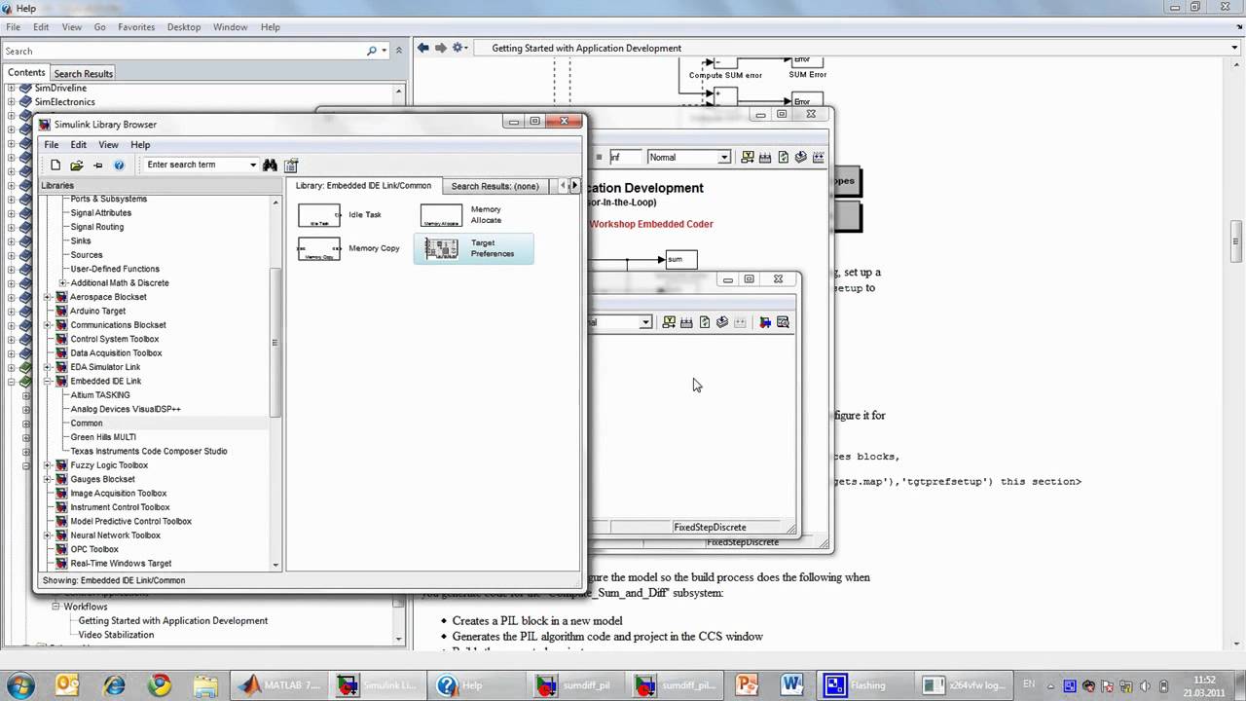Open the Help search field dropdown arrow

click(x=385, y=51)
